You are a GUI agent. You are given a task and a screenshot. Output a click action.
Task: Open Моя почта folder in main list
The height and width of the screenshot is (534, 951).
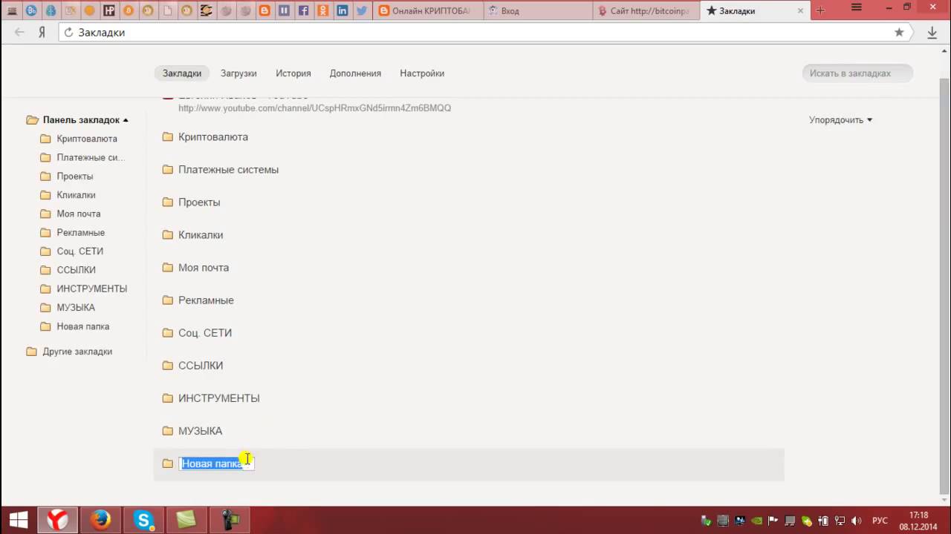point(204,268)
